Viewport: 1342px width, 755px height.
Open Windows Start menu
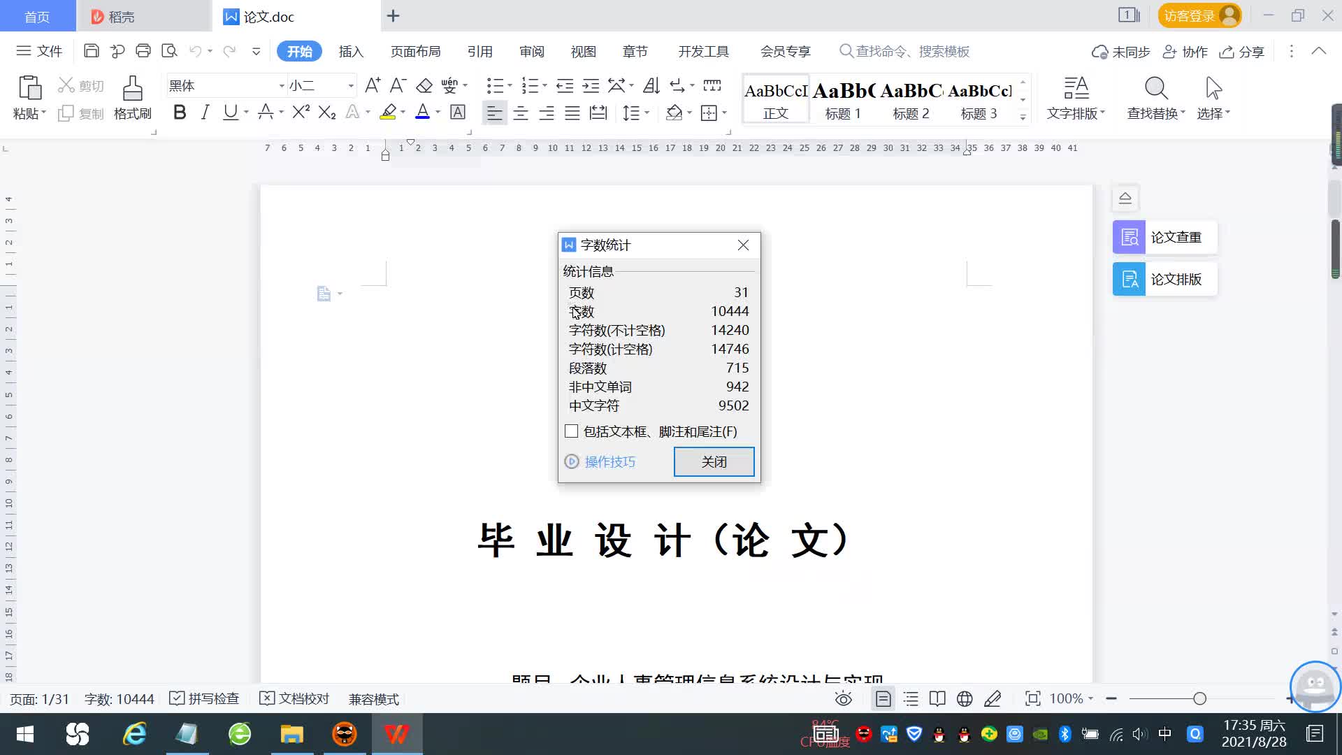pos(25,734)
